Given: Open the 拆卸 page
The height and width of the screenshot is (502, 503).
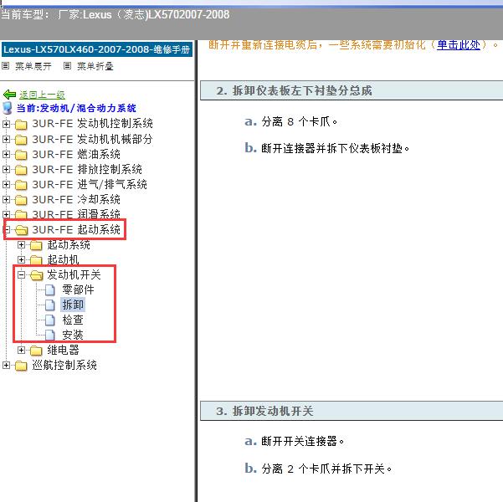Looking at the screenshot, I should [x=73, y=305].
